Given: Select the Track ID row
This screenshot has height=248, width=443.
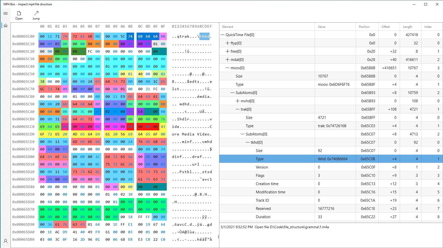Looking at the screenshot, I should (x=331, y=200).
